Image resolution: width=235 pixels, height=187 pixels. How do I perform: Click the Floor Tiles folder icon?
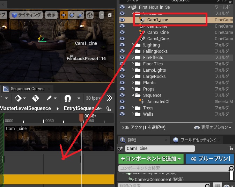point(138,64)
